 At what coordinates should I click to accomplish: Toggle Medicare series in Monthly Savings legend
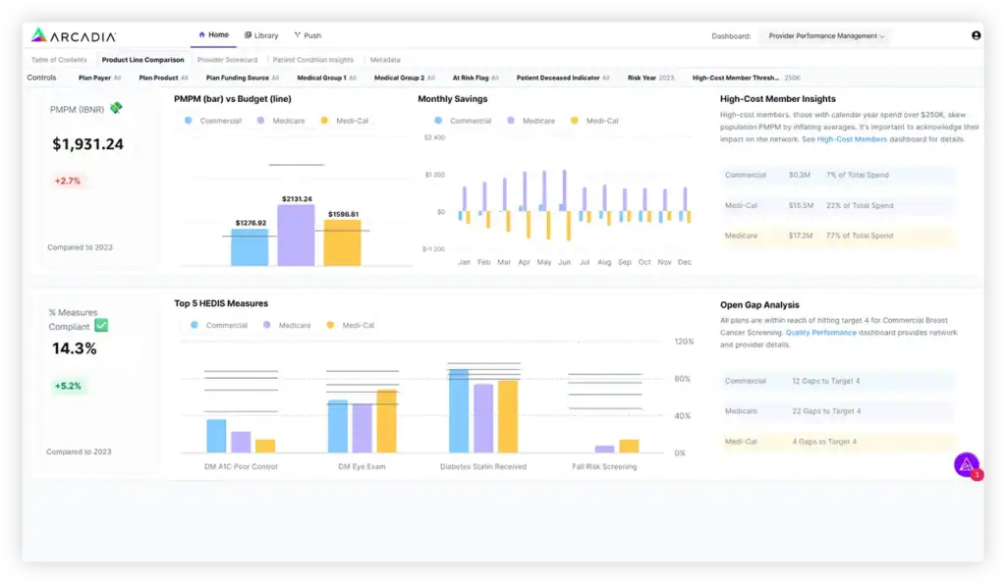531,121
